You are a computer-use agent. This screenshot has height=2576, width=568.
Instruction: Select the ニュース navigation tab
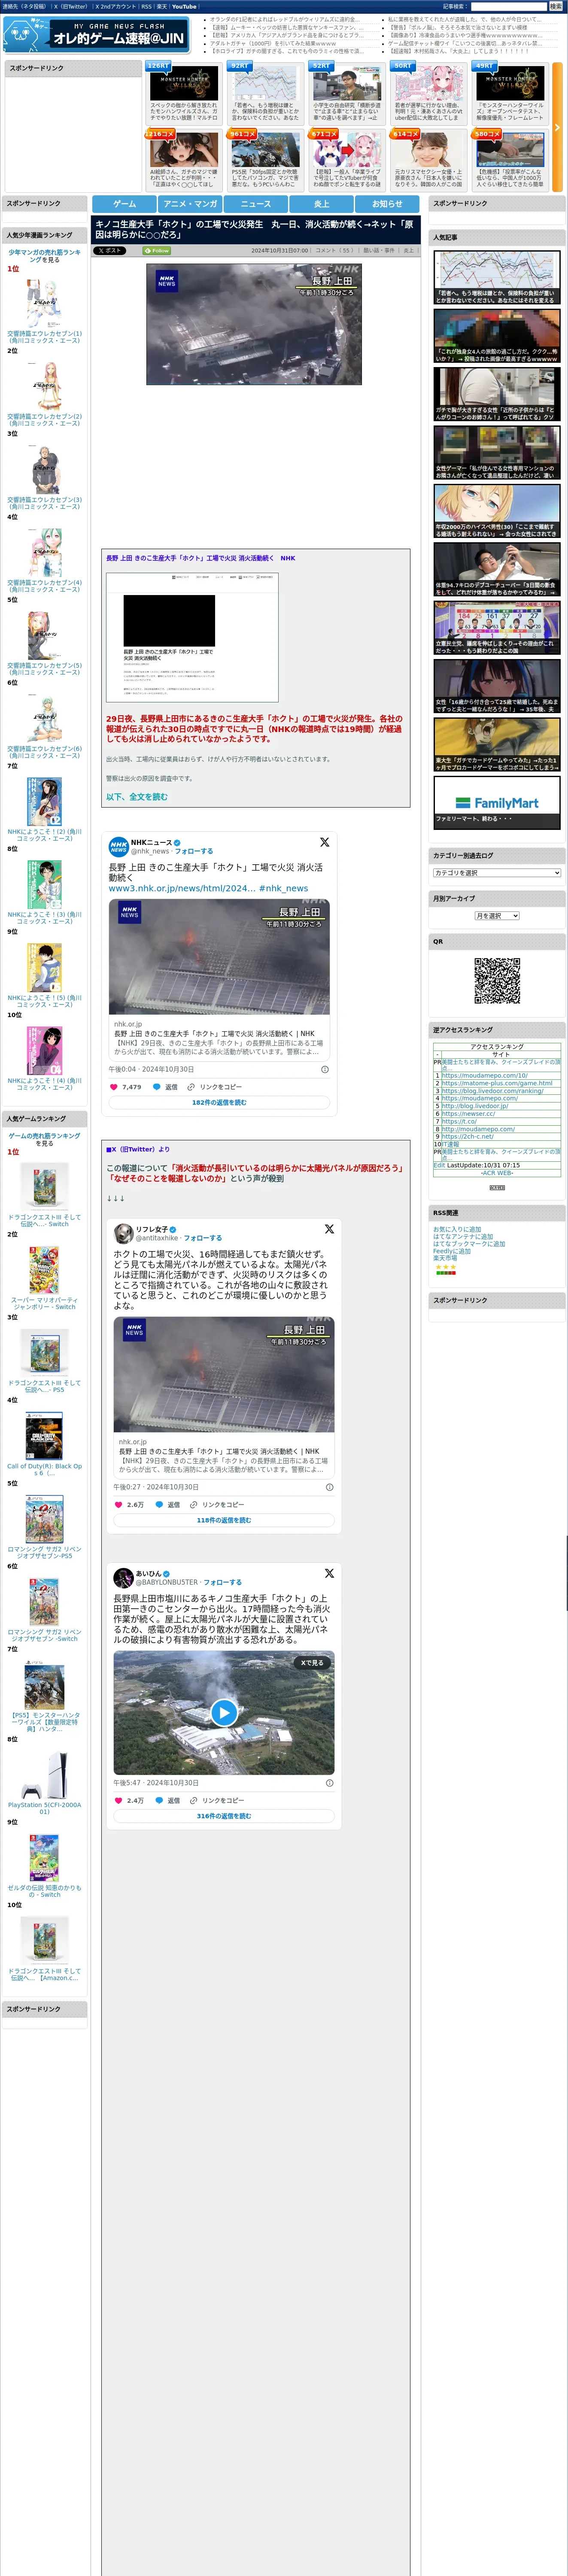256,204
